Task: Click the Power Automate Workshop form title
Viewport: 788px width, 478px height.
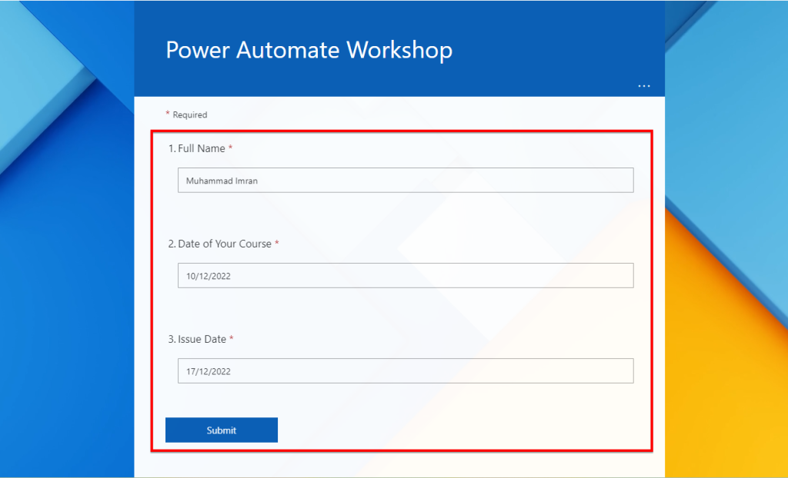Action: (x=309, y=50)
